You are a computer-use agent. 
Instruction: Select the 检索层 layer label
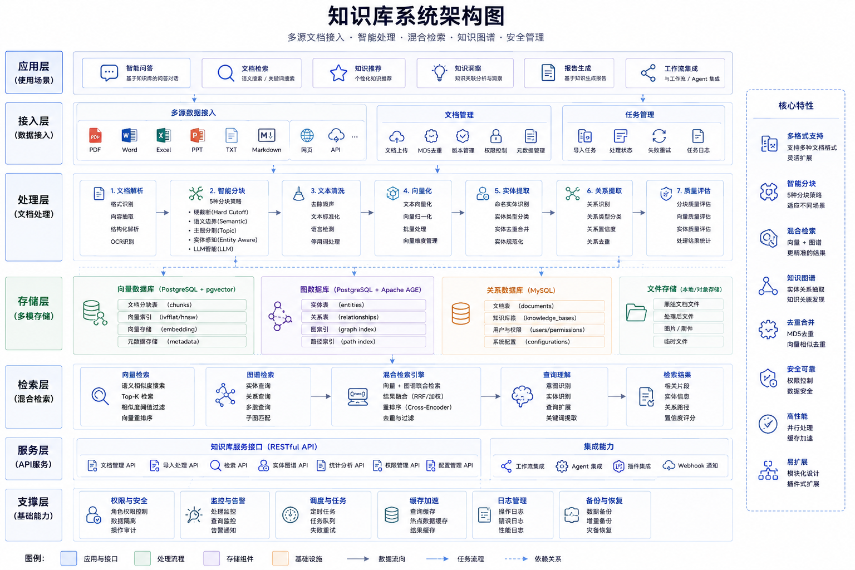pos(34,397)
